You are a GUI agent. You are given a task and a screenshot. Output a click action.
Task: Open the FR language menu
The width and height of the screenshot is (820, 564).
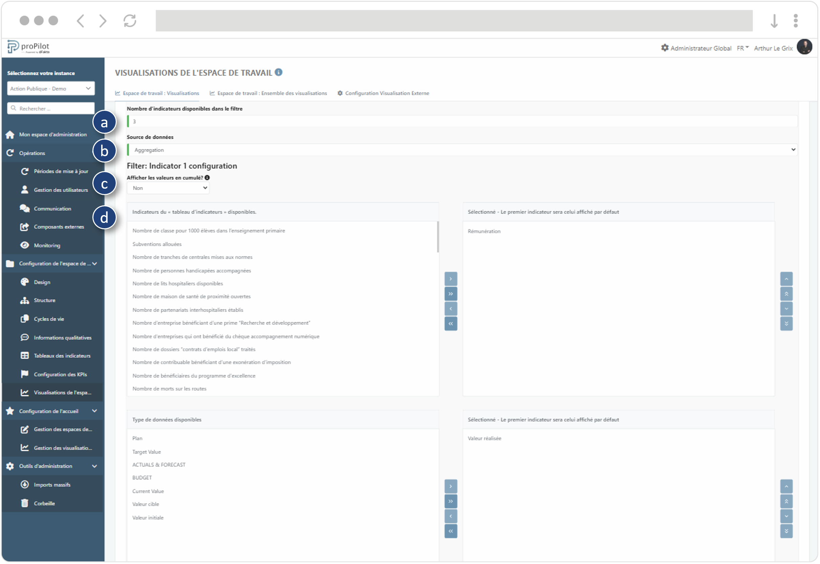743,48
